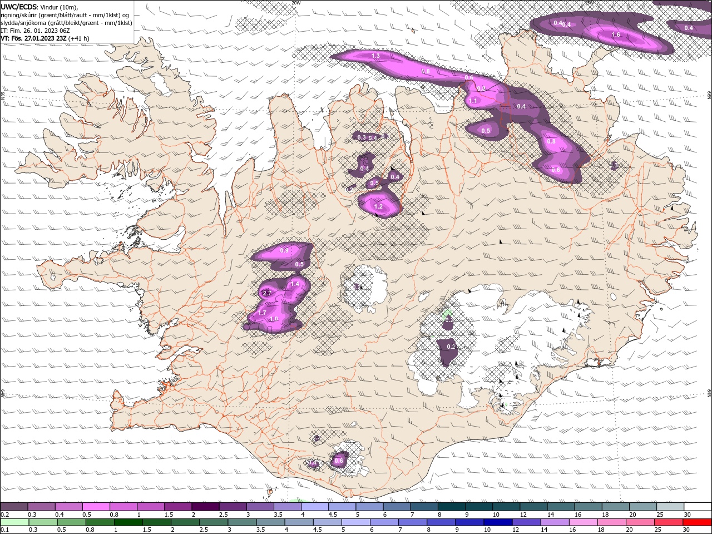Screen dimensions: 712x534
Task: Click the '30' label on the upper scale
Action: (688, 515)
